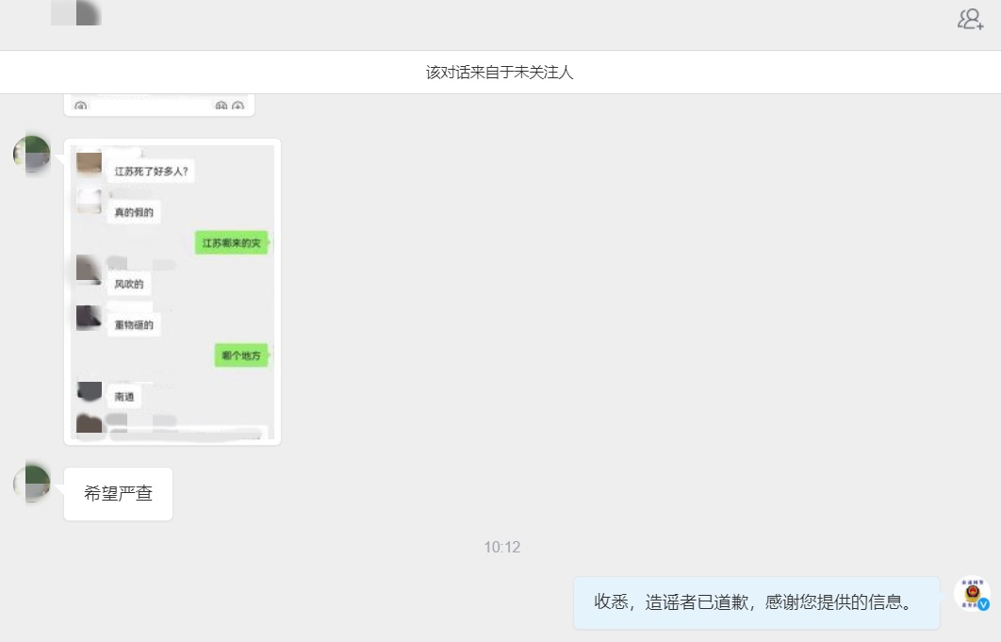Screen dimensions: 1001x642
Task: Click the partially visible image bubble at top
Action: click(158, 105)
